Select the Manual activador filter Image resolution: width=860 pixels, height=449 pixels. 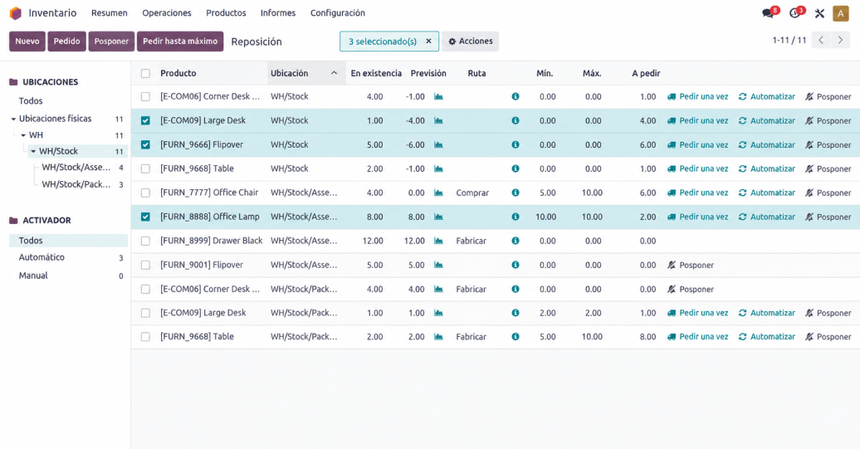point(69,276)
